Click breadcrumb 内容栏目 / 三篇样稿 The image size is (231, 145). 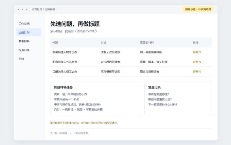[x=43, y=9]
